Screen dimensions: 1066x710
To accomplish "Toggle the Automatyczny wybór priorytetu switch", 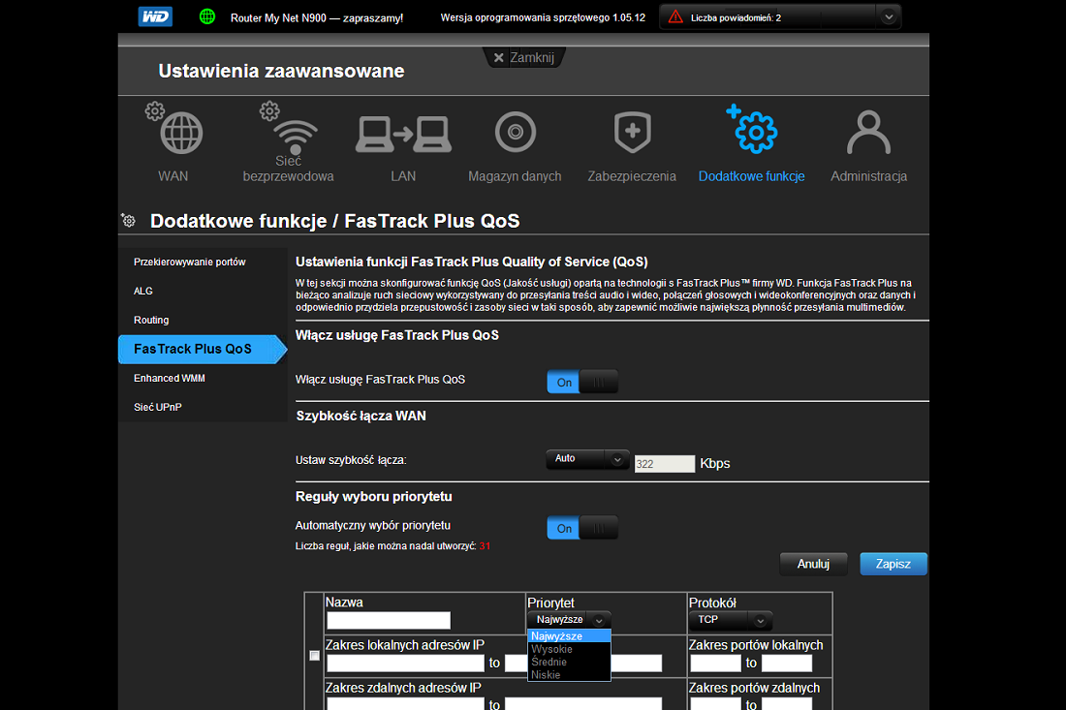I will [x=582, y=528].
